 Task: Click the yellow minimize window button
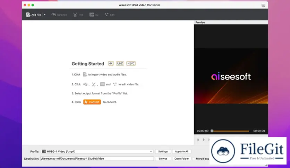click(29, 5)
